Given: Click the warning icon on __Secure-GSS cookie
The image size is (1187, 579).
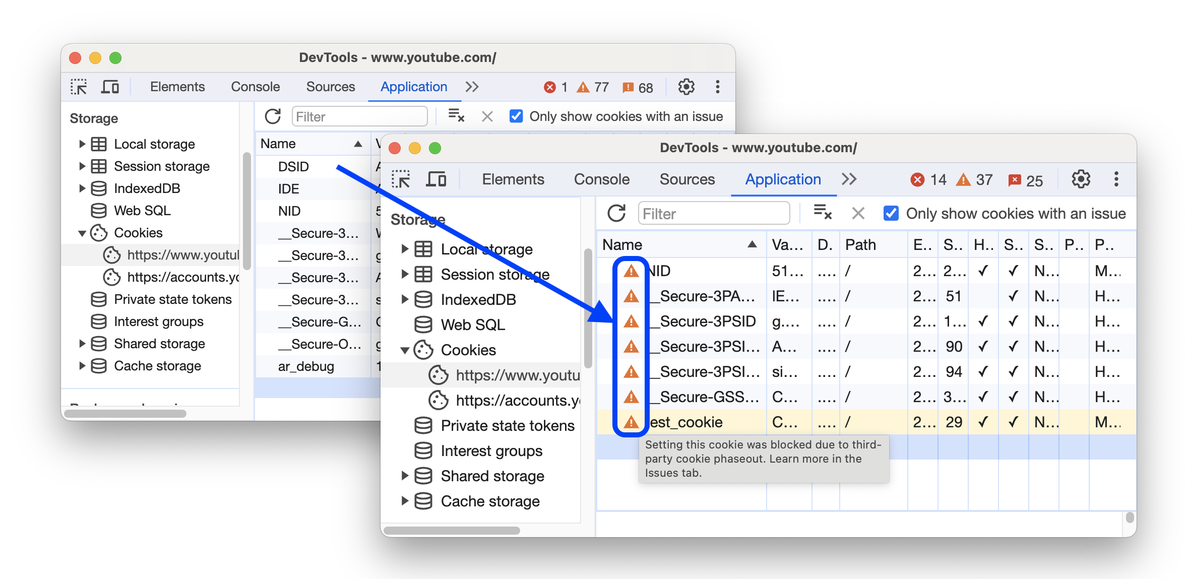Looking at the screenshot, I should 630,396.
